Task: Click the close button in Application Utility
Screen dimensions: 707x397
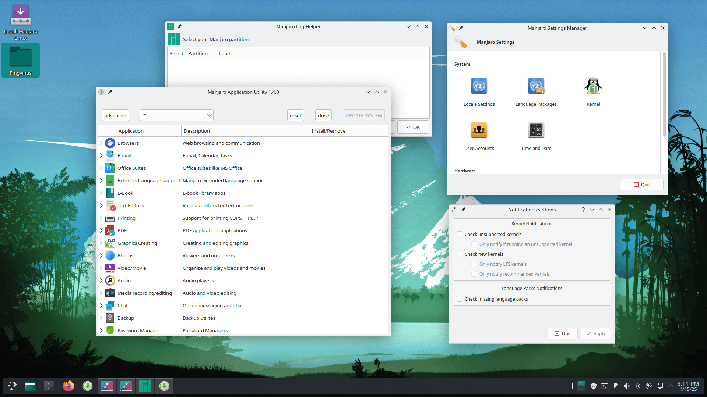Action: coord(323,115)
